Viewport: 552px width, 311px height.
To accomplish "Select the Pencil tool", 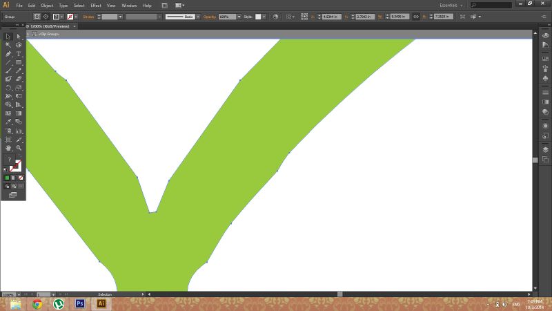I will pyautogui.click(x=19, y=71).
